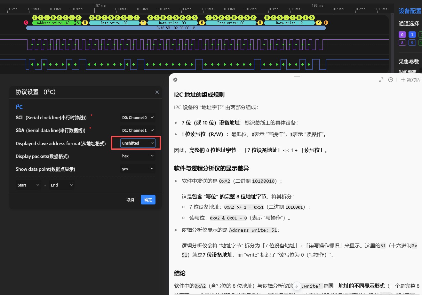The image size is (422, 295).
Task: Select 设备配置 in the right sidebar
Action: coord(409,11)
